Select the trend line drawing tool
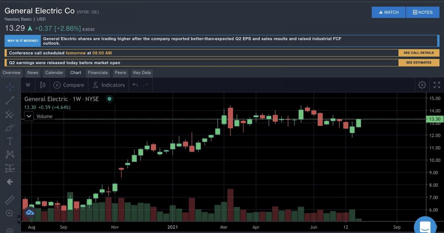This screenshot has width=444, height=233. coord(10,100)
